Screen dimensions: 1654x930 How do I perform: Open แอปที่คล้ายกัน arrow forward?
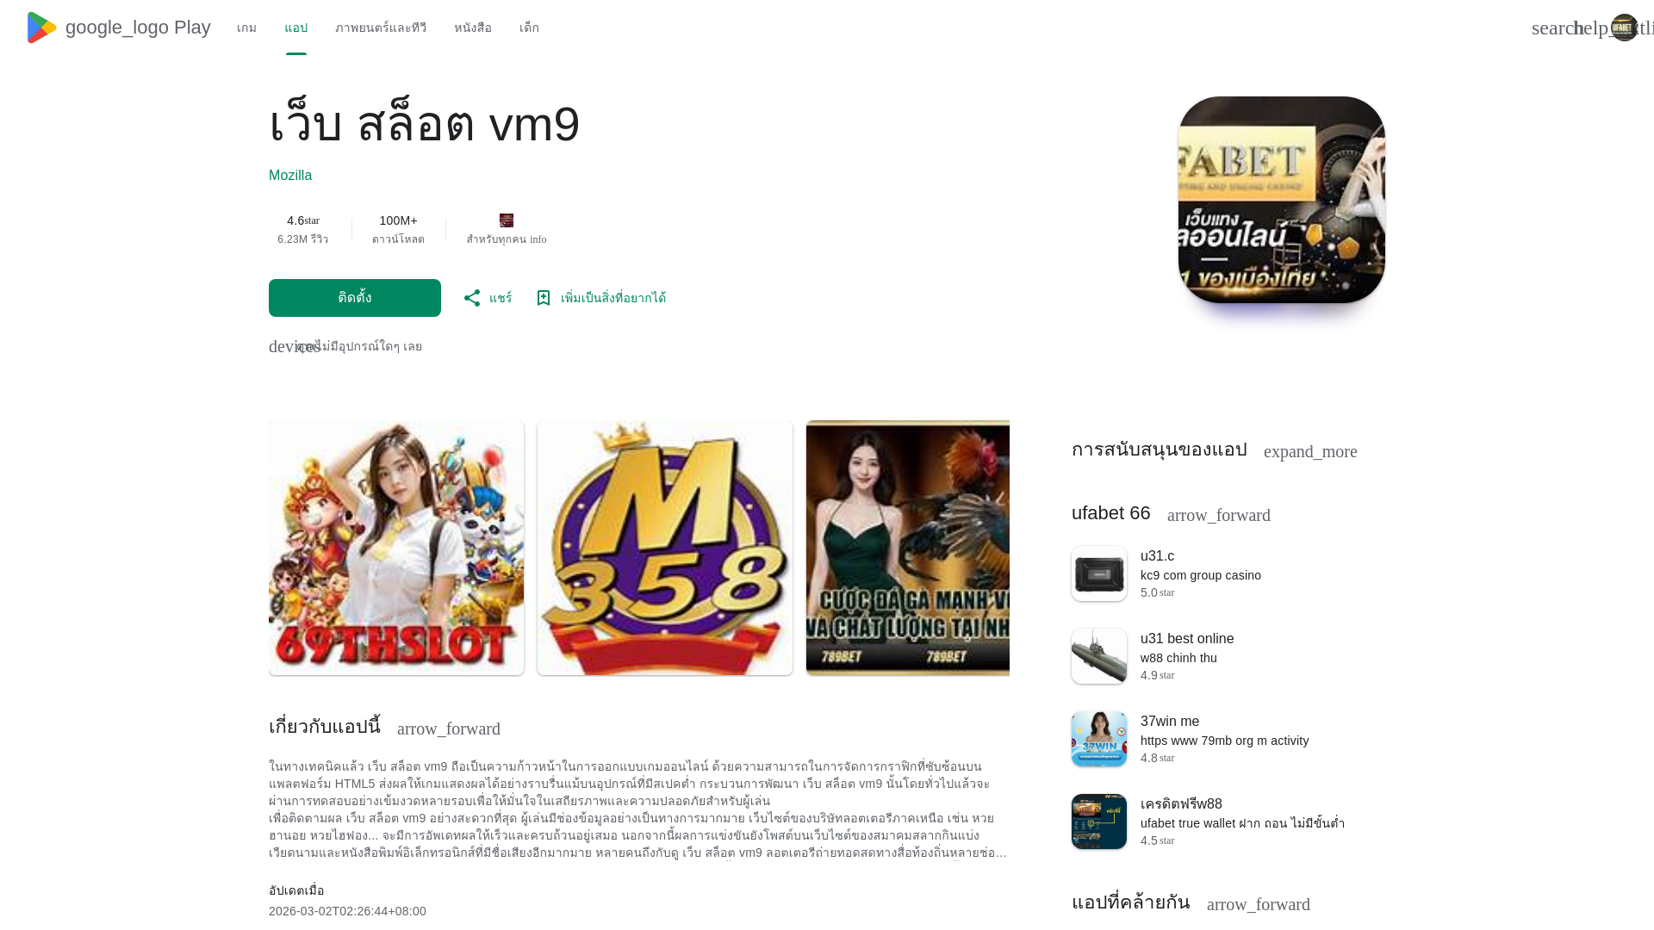click(x=1259, y=904)
